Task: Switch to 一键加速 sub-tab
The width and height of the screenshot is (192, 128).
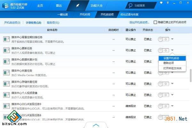Action: click(63, 14)
